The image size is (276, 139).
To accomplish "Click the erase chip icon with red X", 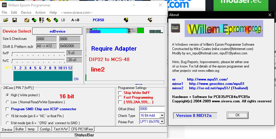I will (x=27, y=20).
